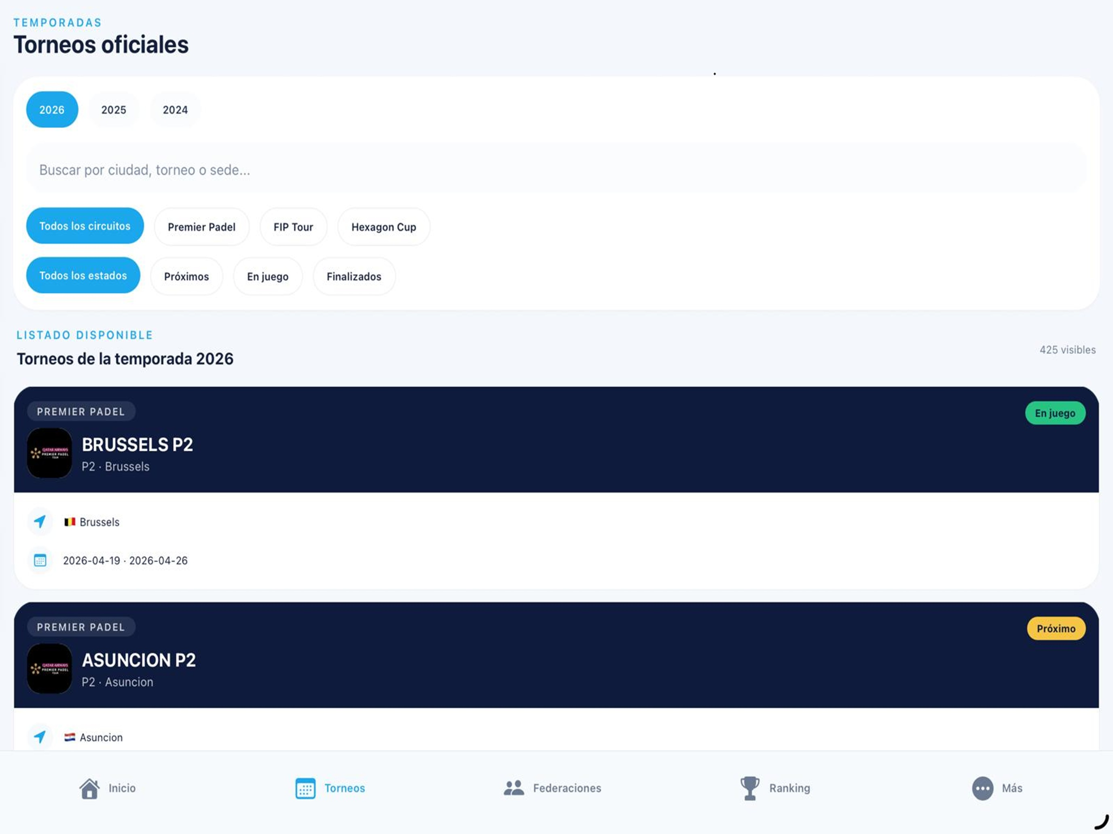The height and width of the screenshot is (834, 1113).
Task: Click the "Torneos de la temporada 2026" heading
Action: click(x=125, y=359)
